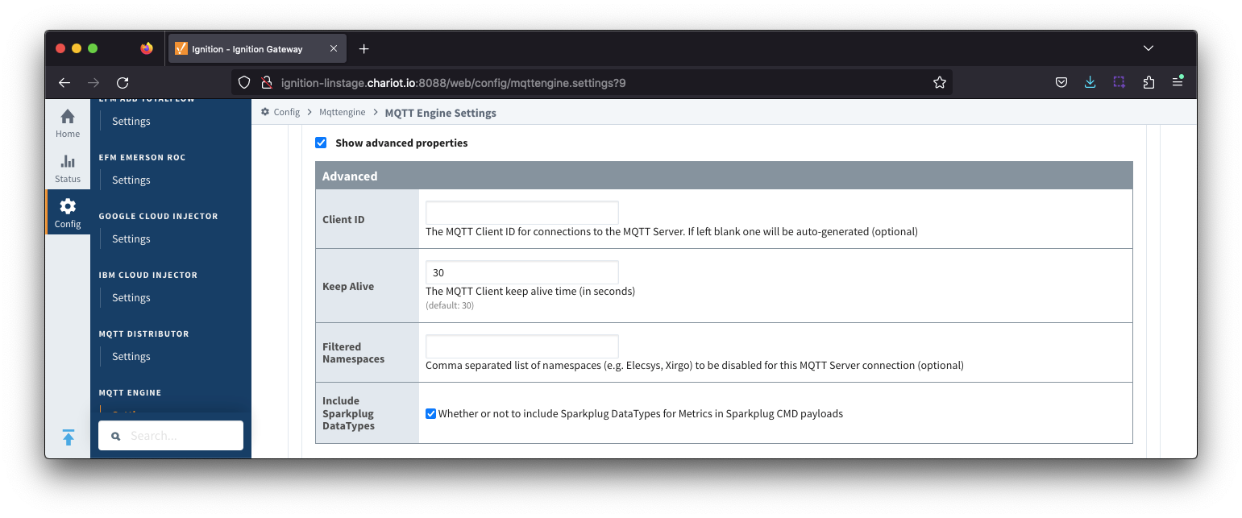The height and width of the screenshot is (518, 1242).
Task: Click the IBM CLOUD INJECTOR sidebar heading
Action: pos(148,276)
